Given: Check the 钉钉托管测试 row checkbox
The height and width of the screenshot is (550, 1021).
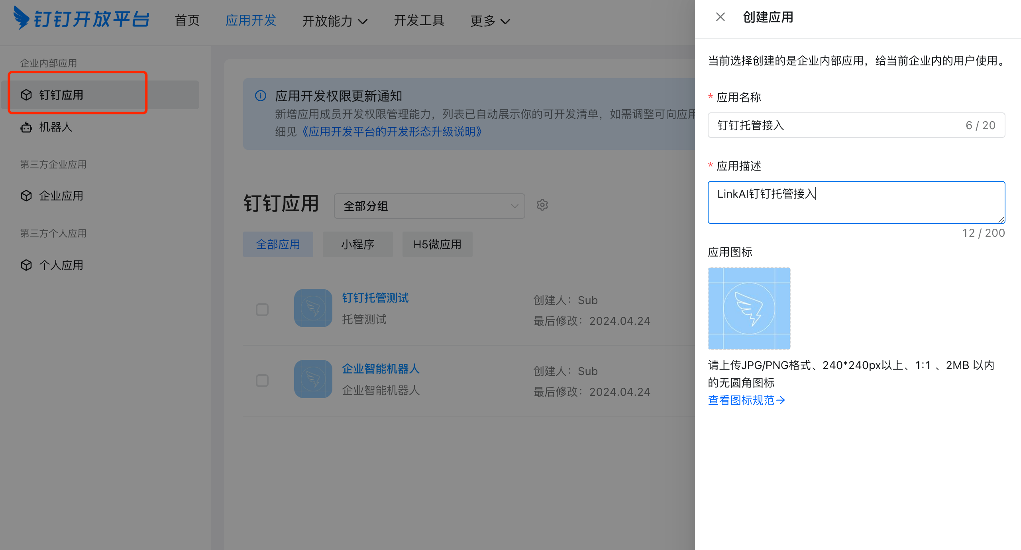Looking at the screenshot, I should click(x=262, y=310).
